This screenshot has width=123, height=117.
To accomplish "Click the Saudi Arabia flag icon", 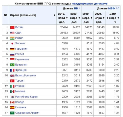I will 12,113.
